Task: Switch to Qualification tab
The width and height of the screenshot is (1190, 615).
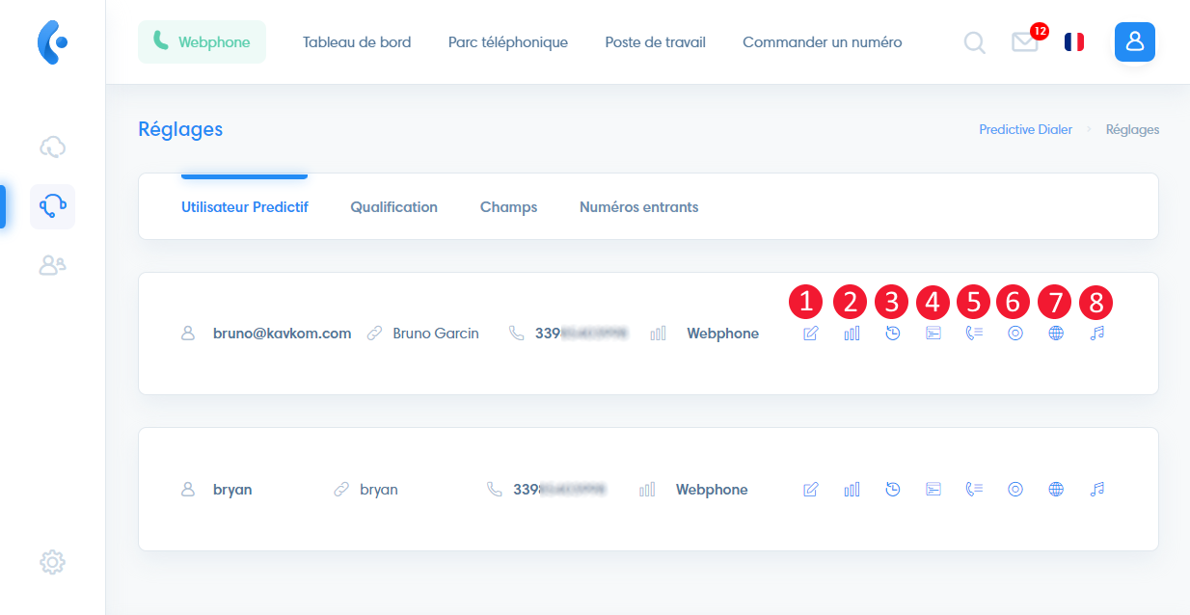Action: [393, 207]
